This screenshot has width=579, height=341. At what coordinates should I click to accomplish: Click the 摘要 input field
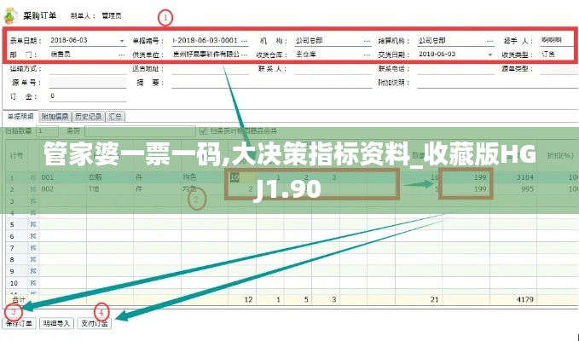[x=272, y=83]
